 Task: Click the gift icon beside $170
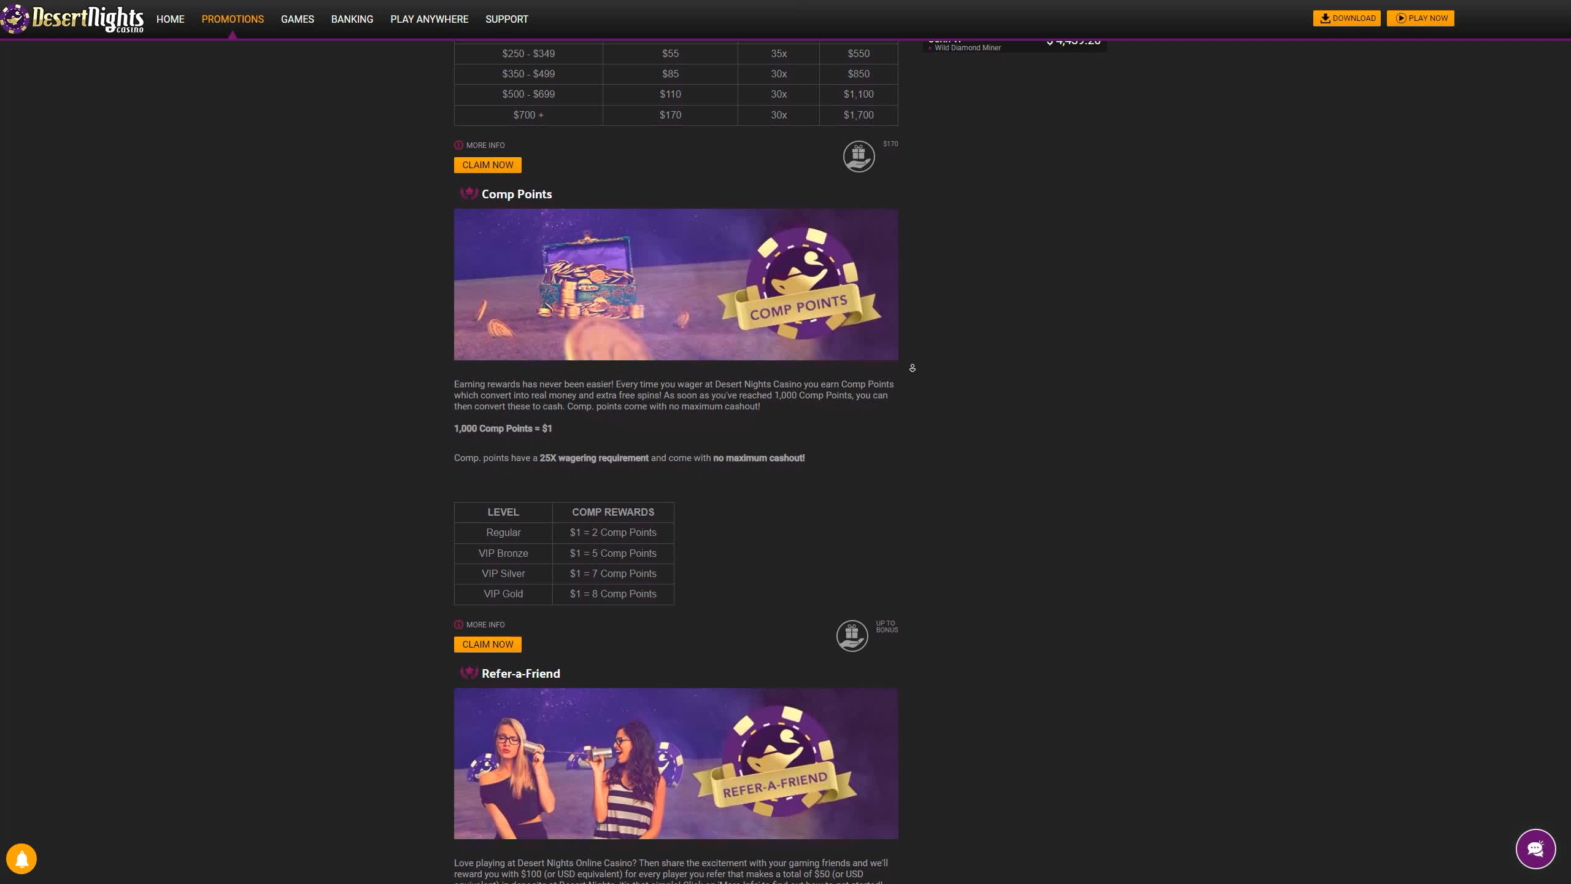(859, 157)
